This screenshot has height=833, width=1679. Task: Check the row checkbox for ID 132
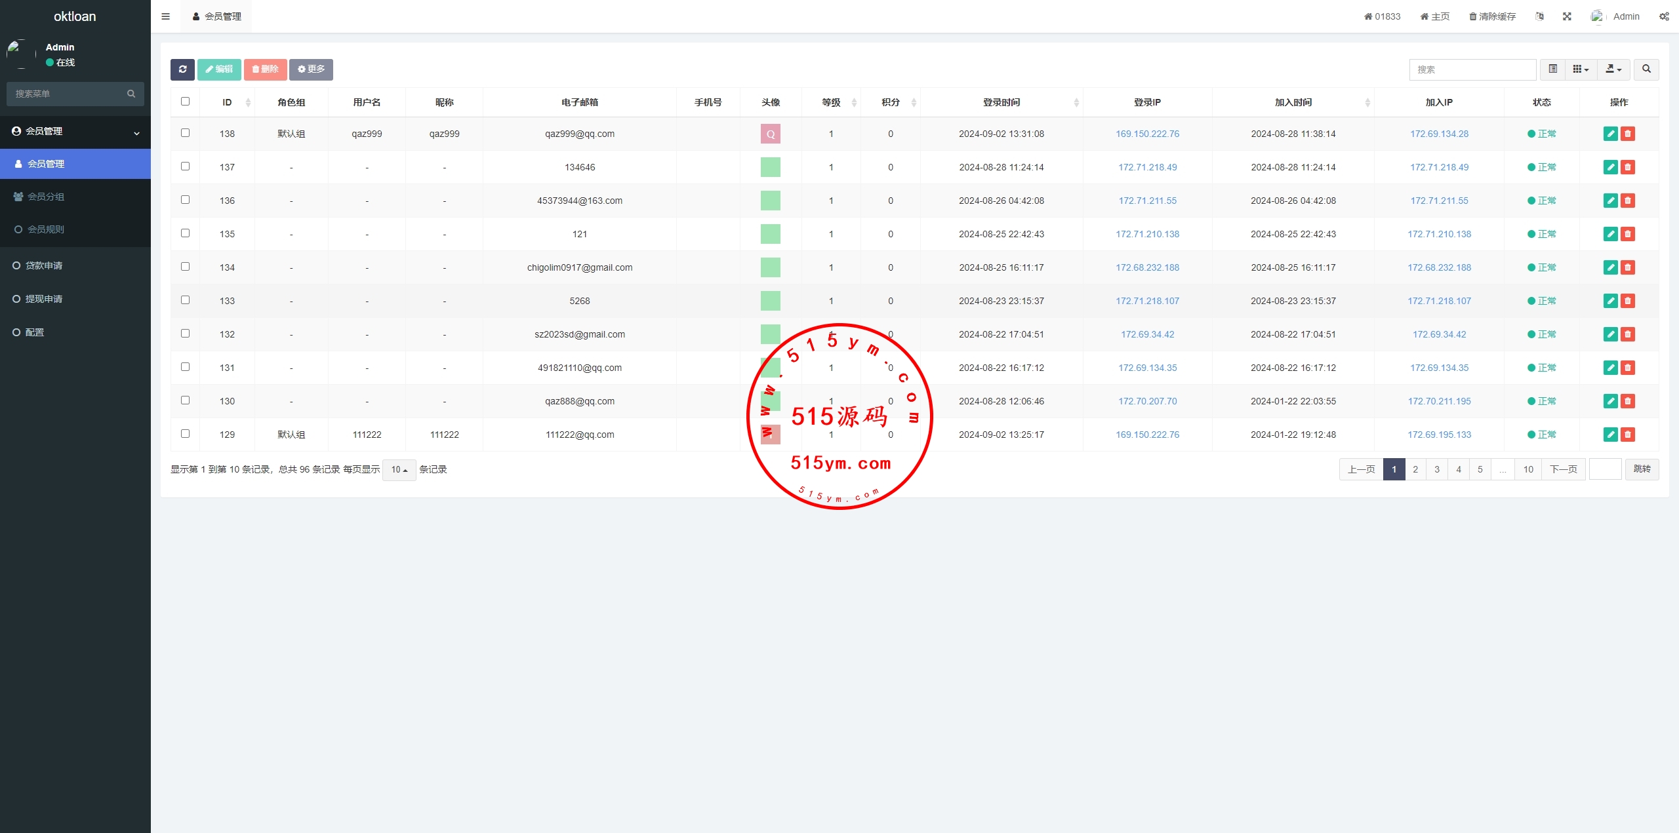pos(185,334)
